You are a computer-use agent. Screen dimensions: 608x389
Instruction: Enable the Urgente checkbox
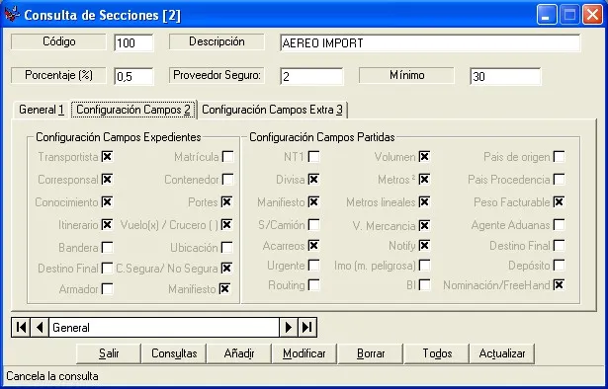(313, 266)
